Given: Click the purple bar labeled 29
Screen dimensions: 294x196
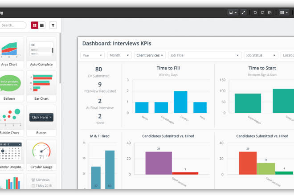Looking at the screenshot, I should pos(159,163).
